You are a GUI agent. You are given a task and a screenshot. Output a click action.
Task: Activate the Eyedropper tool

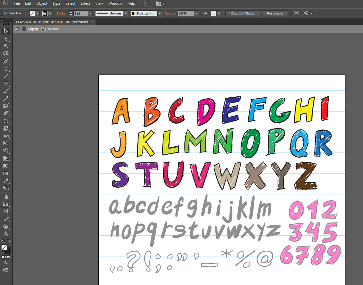point(6,181)
